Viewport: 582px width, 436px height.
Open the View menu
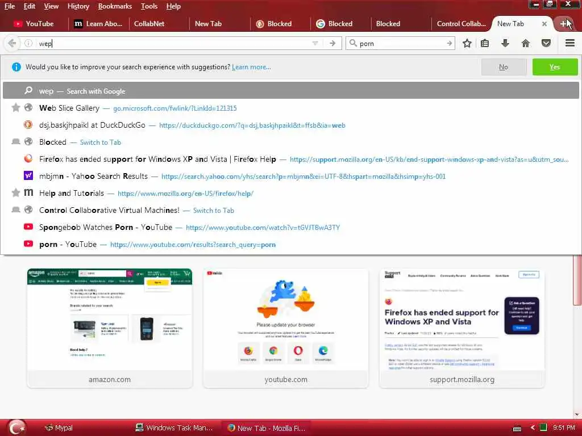[x=51, y=6]
